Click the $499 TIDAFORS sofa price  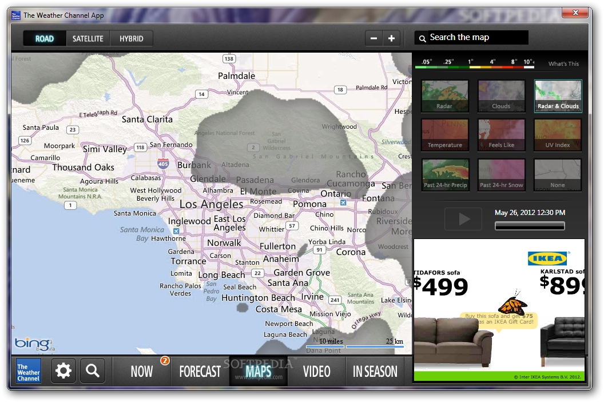click(440, 286)
